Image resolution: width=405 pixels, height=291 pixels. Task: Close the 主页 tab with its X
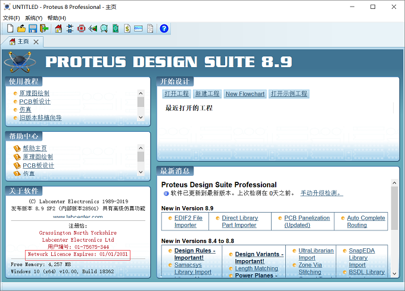(36, 42)
